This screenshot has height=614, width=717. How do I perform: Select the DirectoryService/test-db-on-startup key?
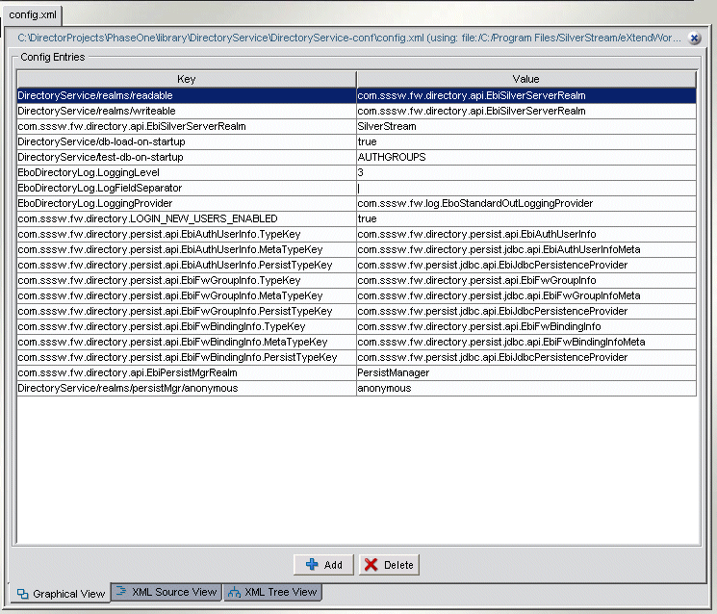click(187, 157)
